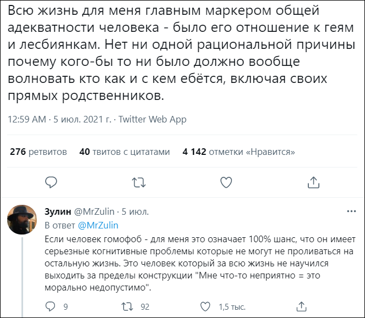Reply to Зулин's follow-up tweet
This screenshot has height=318, width=365.
click(50, 306)
